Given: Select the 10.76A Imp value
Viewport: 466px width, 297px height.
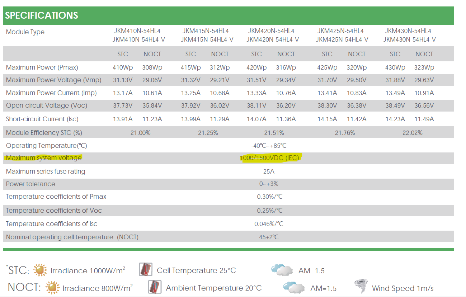Looking at the screenshot, I should (286, 93).
